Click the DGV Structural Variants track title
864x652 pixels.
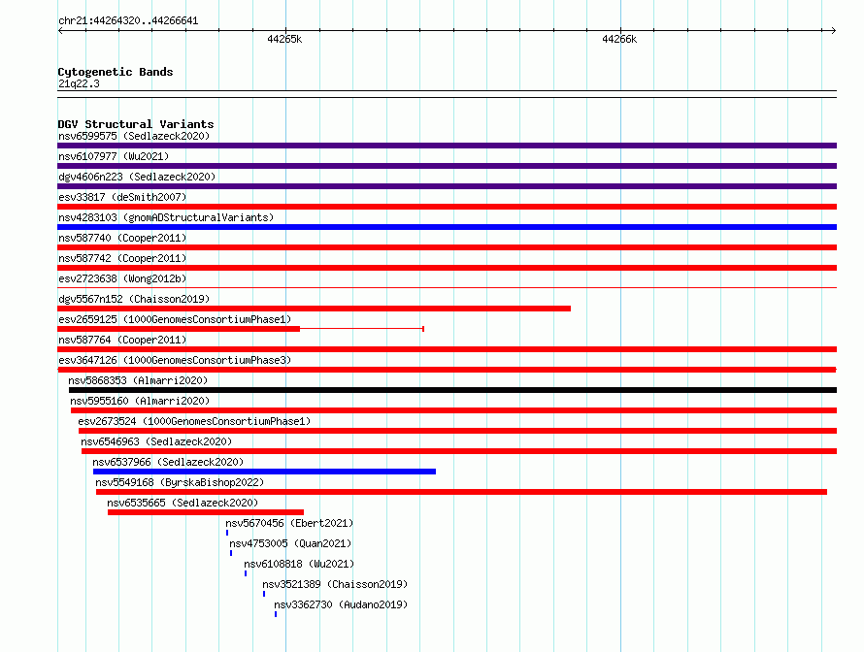136,124
